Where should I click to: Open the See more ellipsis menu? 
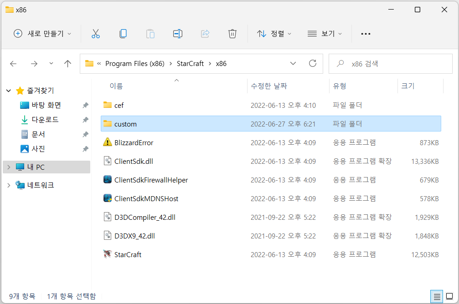pyautogui.click(x=366, y=34)
